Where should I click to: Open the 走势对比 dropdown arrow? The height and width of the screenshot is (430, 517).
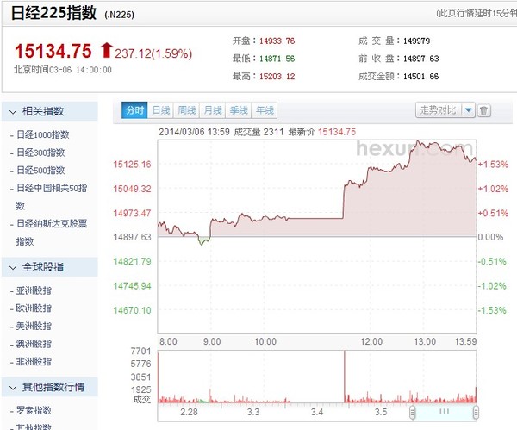(x=468, y=110)
